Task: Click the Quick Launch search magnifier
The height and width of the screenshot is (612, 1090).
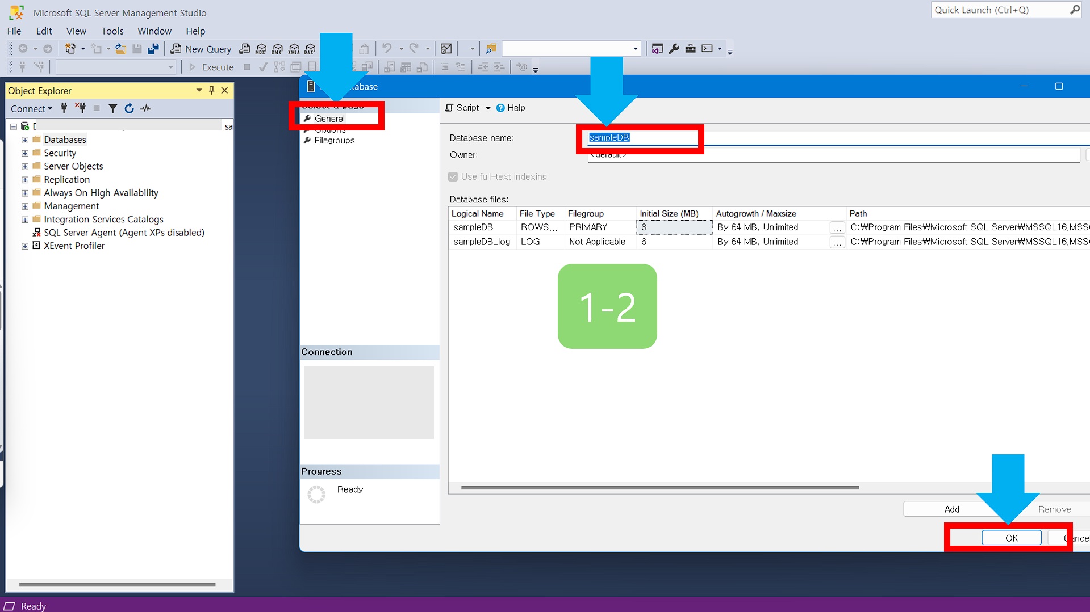Action: point(1075,10)
